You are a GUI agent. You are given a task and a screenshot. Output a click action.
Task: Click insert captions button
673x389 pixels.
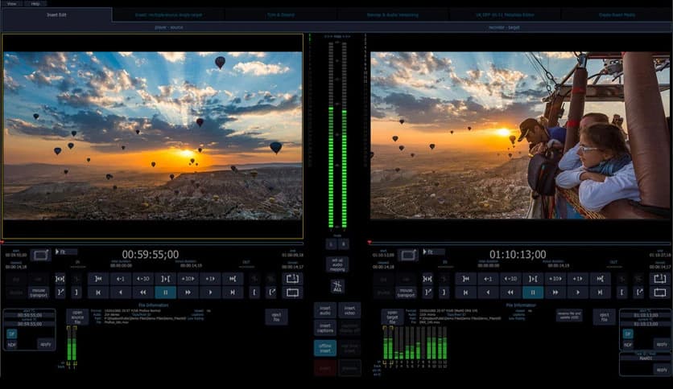(325, 329)
